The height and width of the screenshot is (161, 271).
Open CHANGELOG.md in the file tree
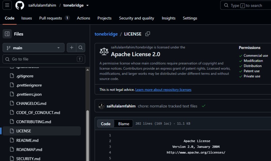pyautogui.click(x=31, y=104)
